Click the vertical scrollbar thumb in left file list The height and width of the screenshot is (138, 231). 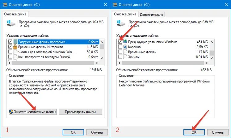click(102, 47)
